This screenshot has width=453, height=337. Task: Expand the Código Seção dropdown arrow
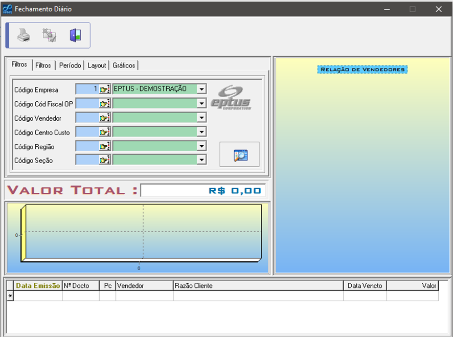tap(201, 160)
